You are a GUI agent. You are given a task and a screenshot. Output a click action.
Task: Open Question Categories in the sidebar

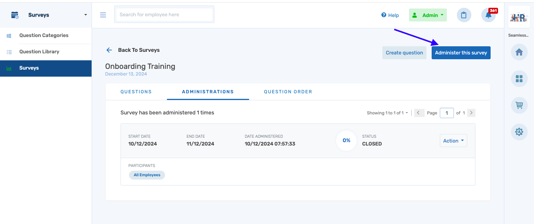(x=44, y=36)
